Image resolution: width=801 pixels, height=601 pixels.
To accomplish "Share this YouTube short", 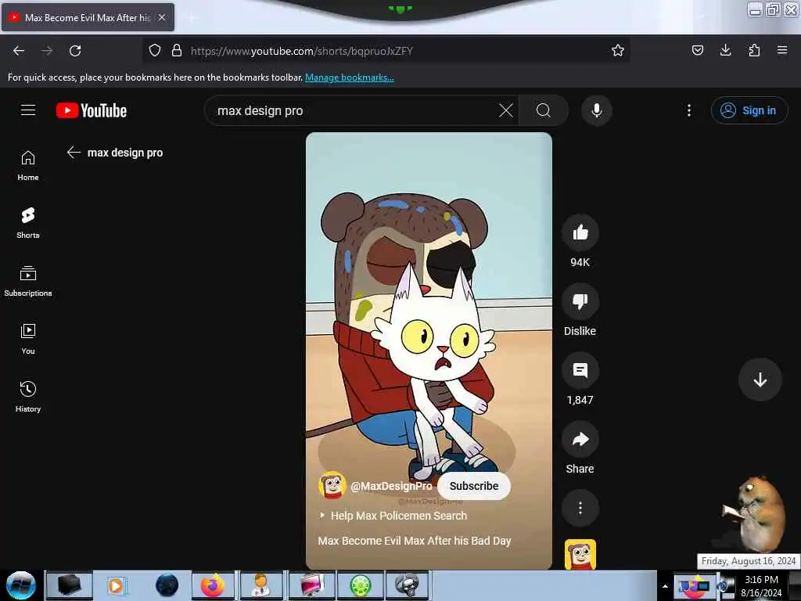I will tap(580, 440).
